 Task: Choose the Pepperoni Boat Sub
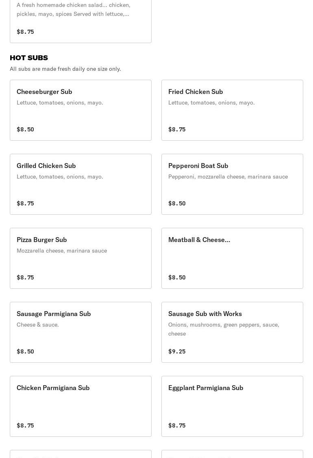tap(232, 184)
